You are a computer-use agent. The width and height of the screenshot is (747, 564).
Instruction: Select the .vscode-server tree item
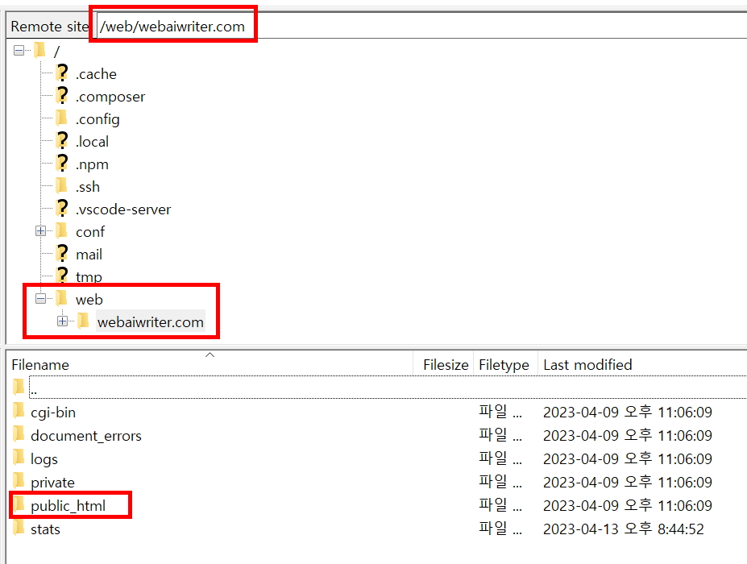pyautogui.click(x=123, y=209)
